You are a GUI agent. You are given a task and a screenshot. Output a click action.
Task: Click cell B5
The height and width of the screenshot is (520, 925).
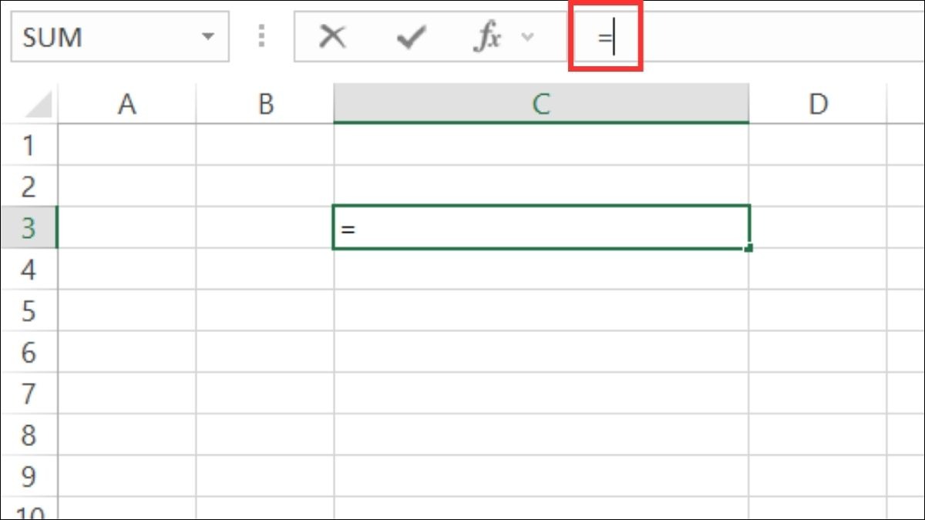tap(265, 311)
